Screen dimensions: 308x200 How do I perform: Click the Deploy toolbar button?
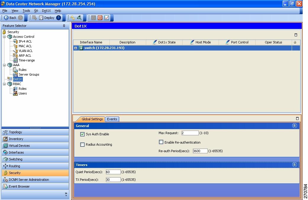tap(46, 18)
